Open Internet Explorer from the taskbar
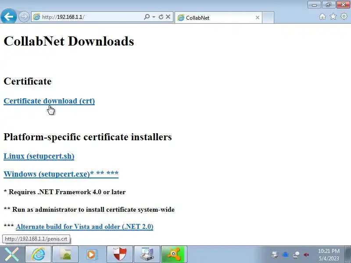 tap(38, 254)
